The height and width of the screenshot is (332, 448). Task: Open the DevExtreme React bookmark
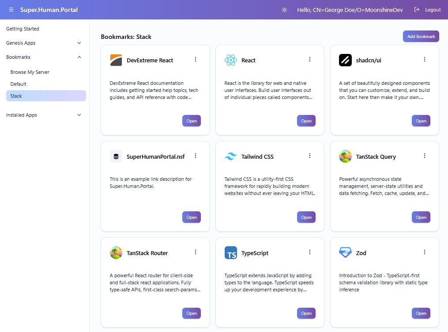(x=192, y=121)
